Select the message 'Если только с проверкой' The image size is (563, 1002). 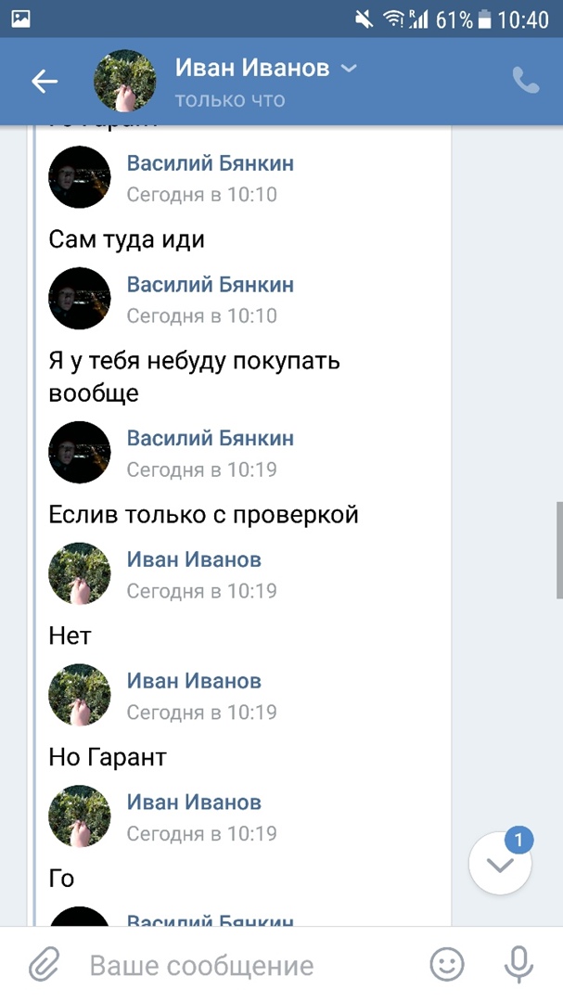[203, 515]
